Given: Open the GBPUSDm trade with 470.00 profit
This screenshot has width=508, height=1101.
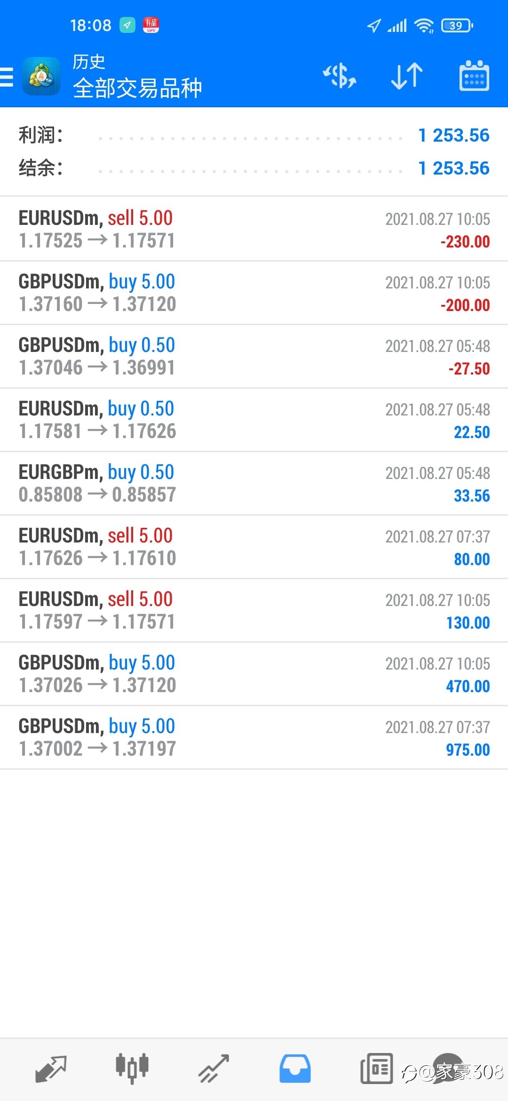Looking at the screenshot, I should pos(254,674).
